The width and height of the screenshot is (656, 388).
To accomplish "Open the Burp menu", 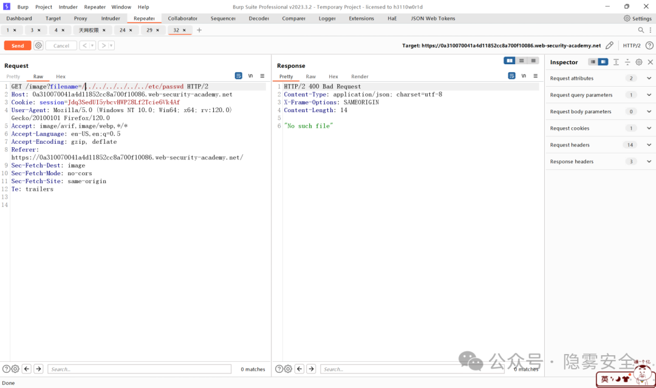I will pos(23,7).
